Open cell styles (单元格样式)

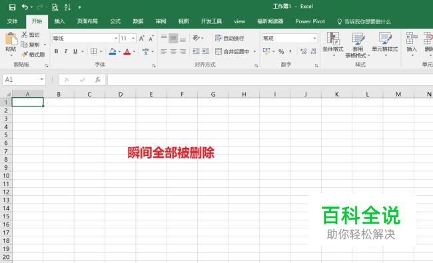click(x=384, y=44)
